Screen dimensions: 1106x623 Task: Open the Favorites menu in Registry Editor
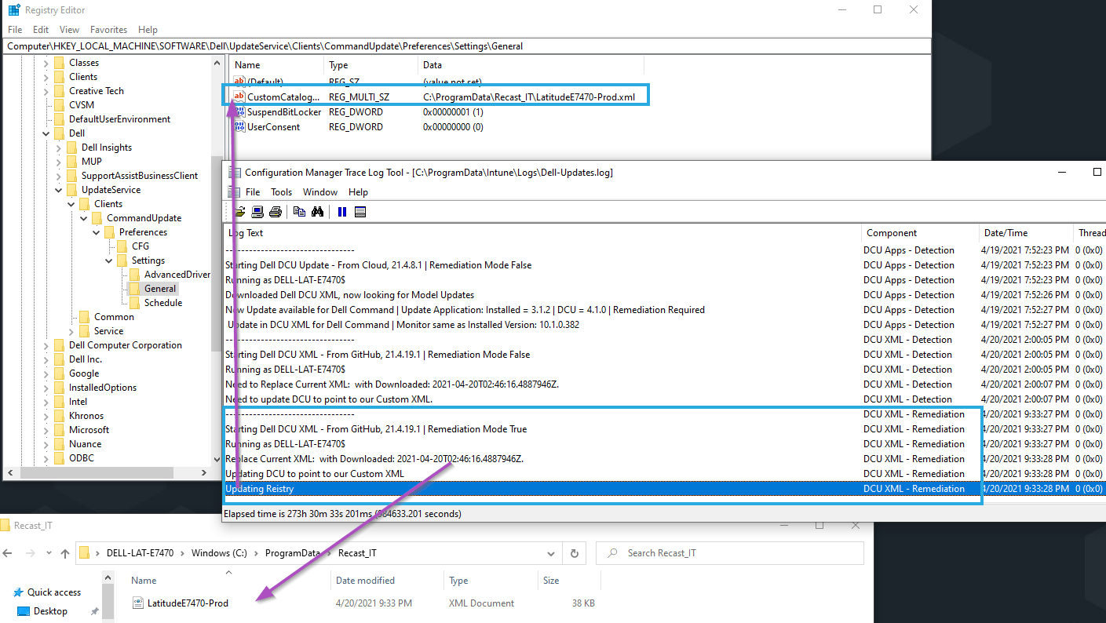108,30
